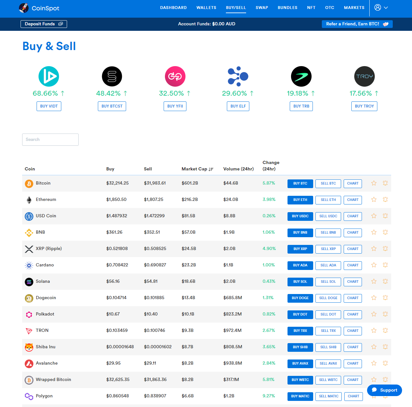The image size is (412, 407).
Task: Click the SELL WBTC button
Action: tap(328, 380)
